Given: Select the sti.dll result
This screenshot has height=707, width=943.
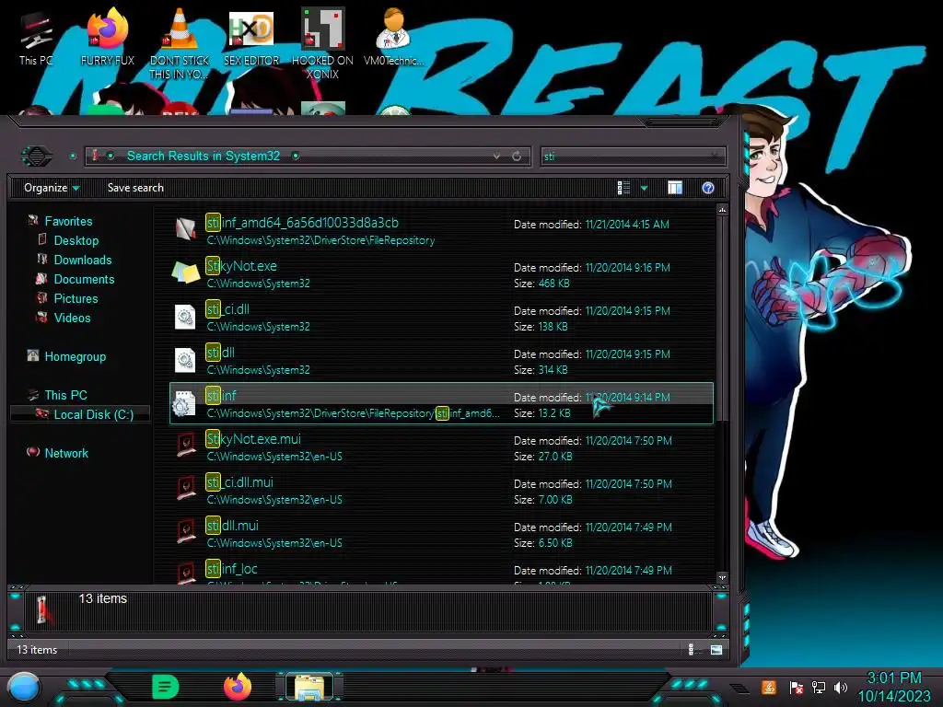Looking at the screenshot, I should coord(441,360).
